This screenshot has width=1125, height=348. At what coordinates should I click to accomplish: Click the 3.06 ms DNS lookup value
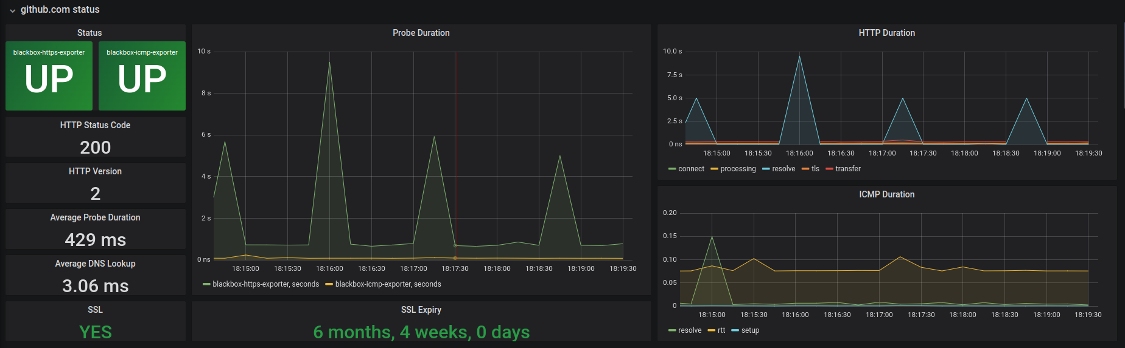pyautogui.click(x=95, y=285)
